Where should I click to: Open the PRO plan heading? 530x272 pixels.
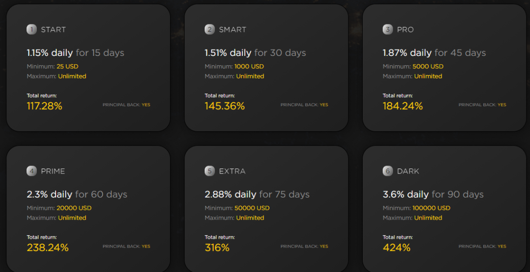(405, 30)
